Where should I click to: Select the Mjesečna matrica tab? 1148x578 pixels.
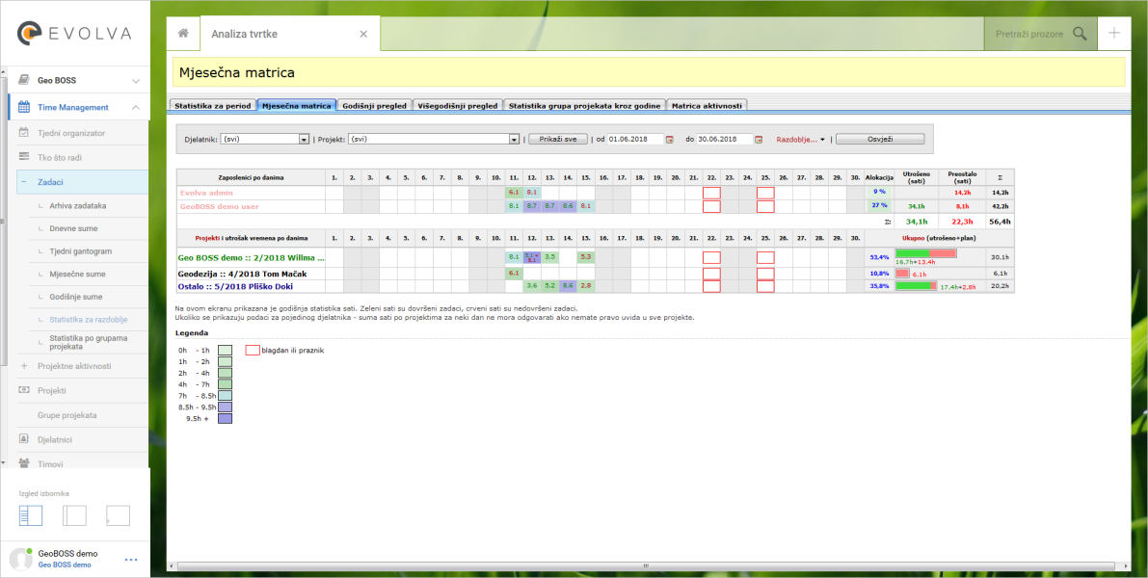pyautogui.click(x=297, y=105)
